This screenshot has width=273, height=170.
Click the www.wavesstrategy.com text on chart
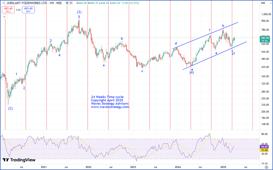110,107
